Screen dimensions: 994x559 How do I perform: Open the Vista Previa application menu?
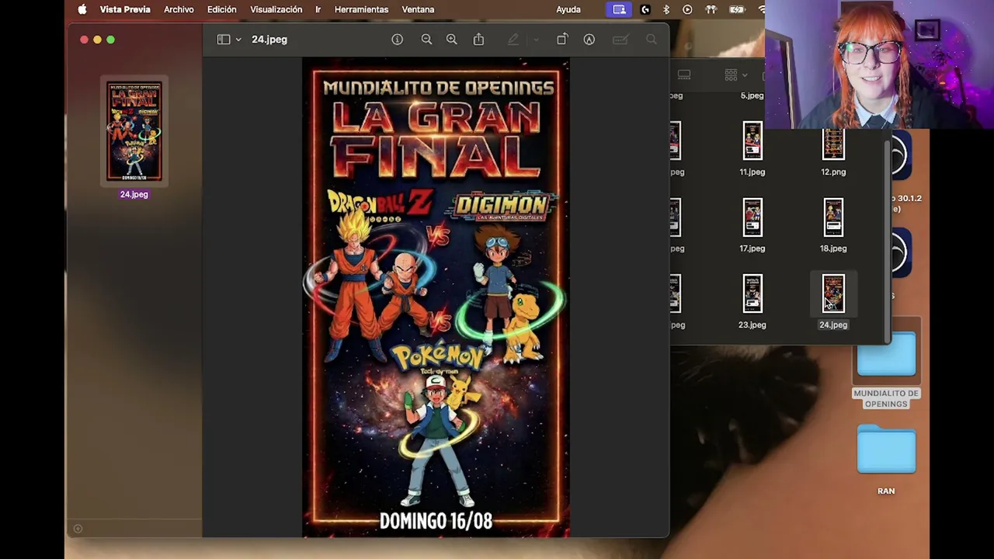click(x=125, y=9)
